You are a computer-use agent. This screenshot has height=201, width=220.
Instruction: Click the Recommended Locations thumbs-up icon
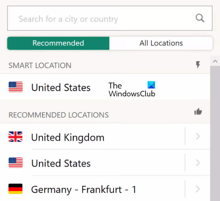198,112
